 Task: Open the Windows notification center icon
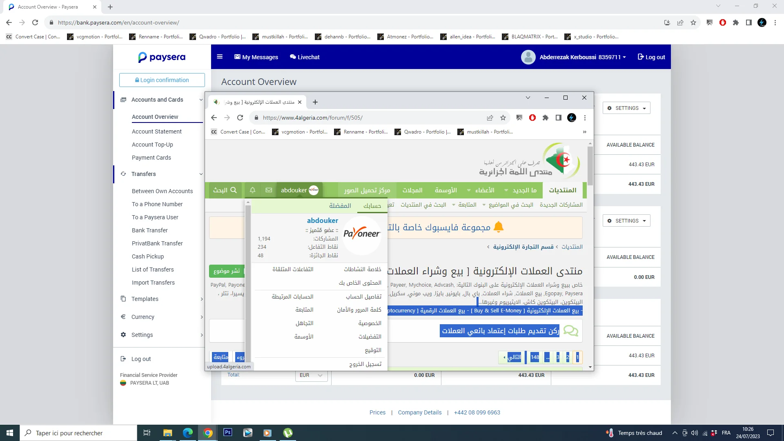(x=771, y=433)
